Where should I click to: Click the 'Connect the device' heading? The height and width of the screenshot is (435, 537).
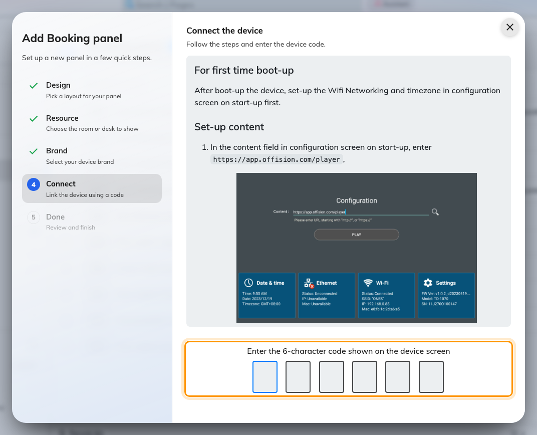click(x=224, y=31)
